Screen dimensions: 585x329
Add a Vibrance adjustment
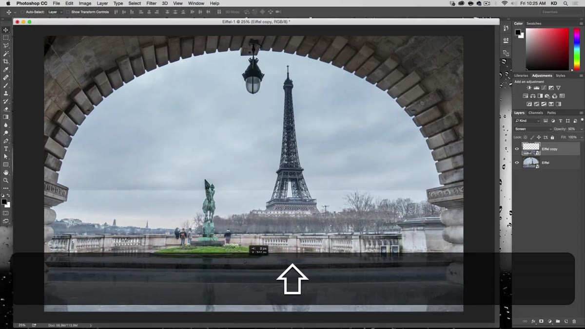pyautogui.click(x=558, y=88)
